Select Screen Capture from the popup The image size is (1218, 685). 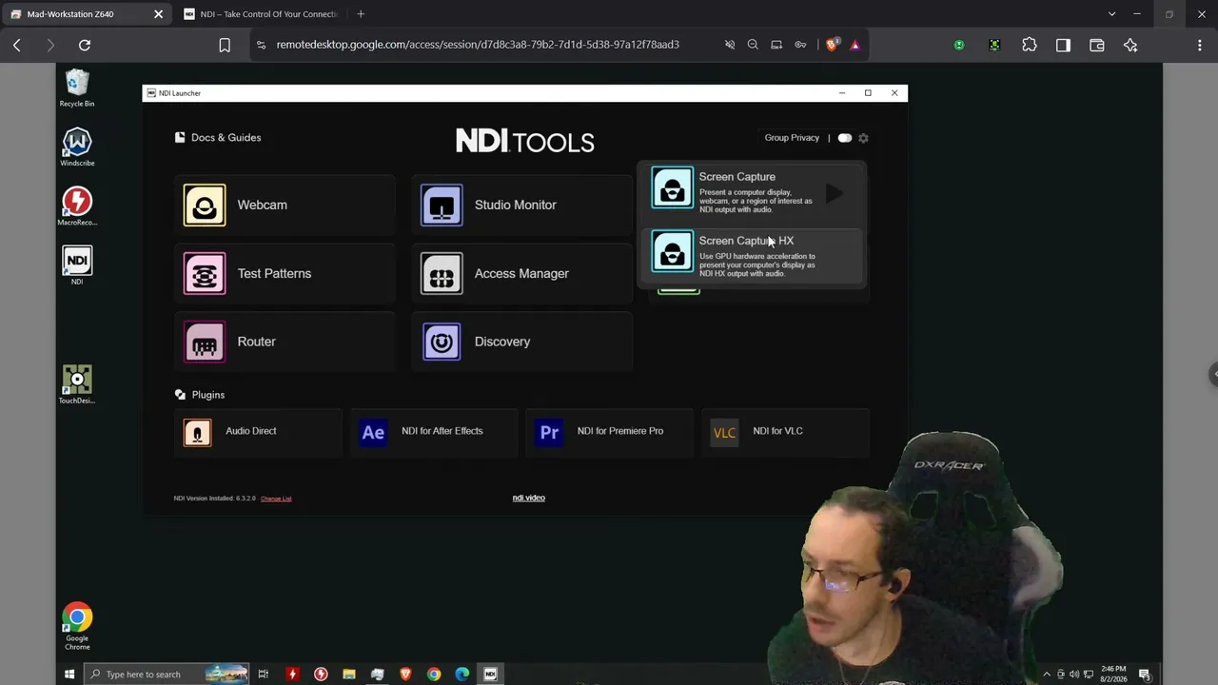[751, 193]
